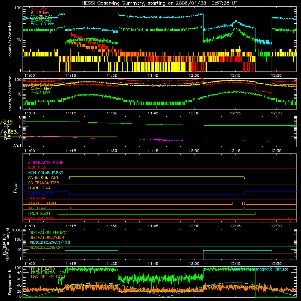This screenshot has height=301, width=301.
Task: Click the geomagnetic latitude legend text
Action: point(260,269)
